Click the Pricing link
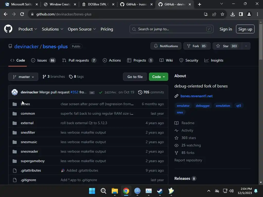 pos(107,29)
